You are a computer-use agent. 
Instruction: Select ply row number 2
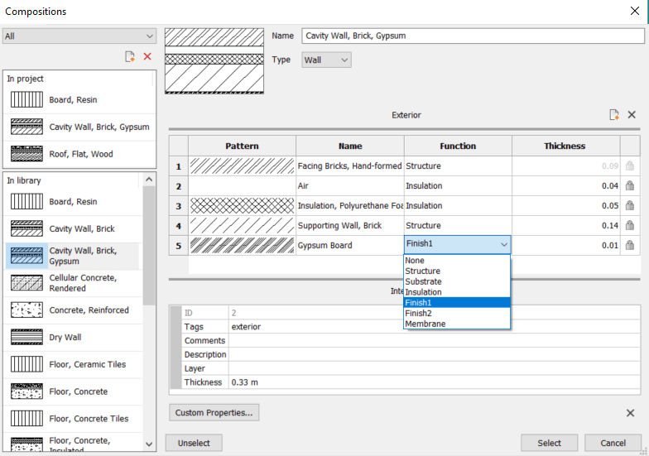[179, 185]
